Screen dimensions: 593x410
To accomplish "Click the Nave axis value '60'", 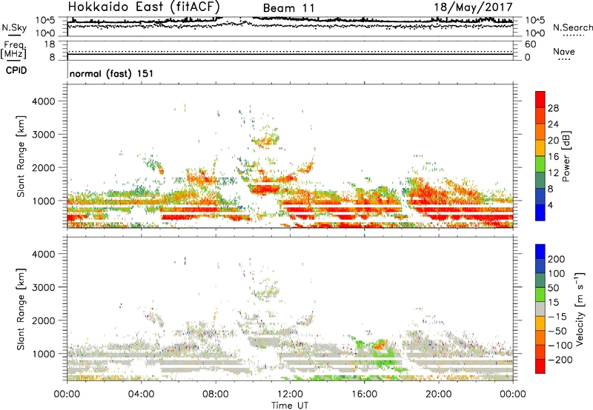I will pos(530,44).
